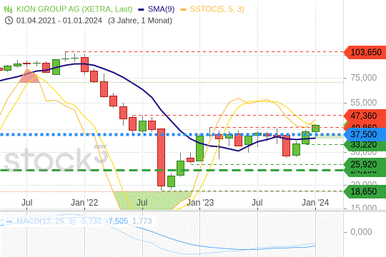
Task: Click the Jan '23 time axis label
Action: pos(200,203)
